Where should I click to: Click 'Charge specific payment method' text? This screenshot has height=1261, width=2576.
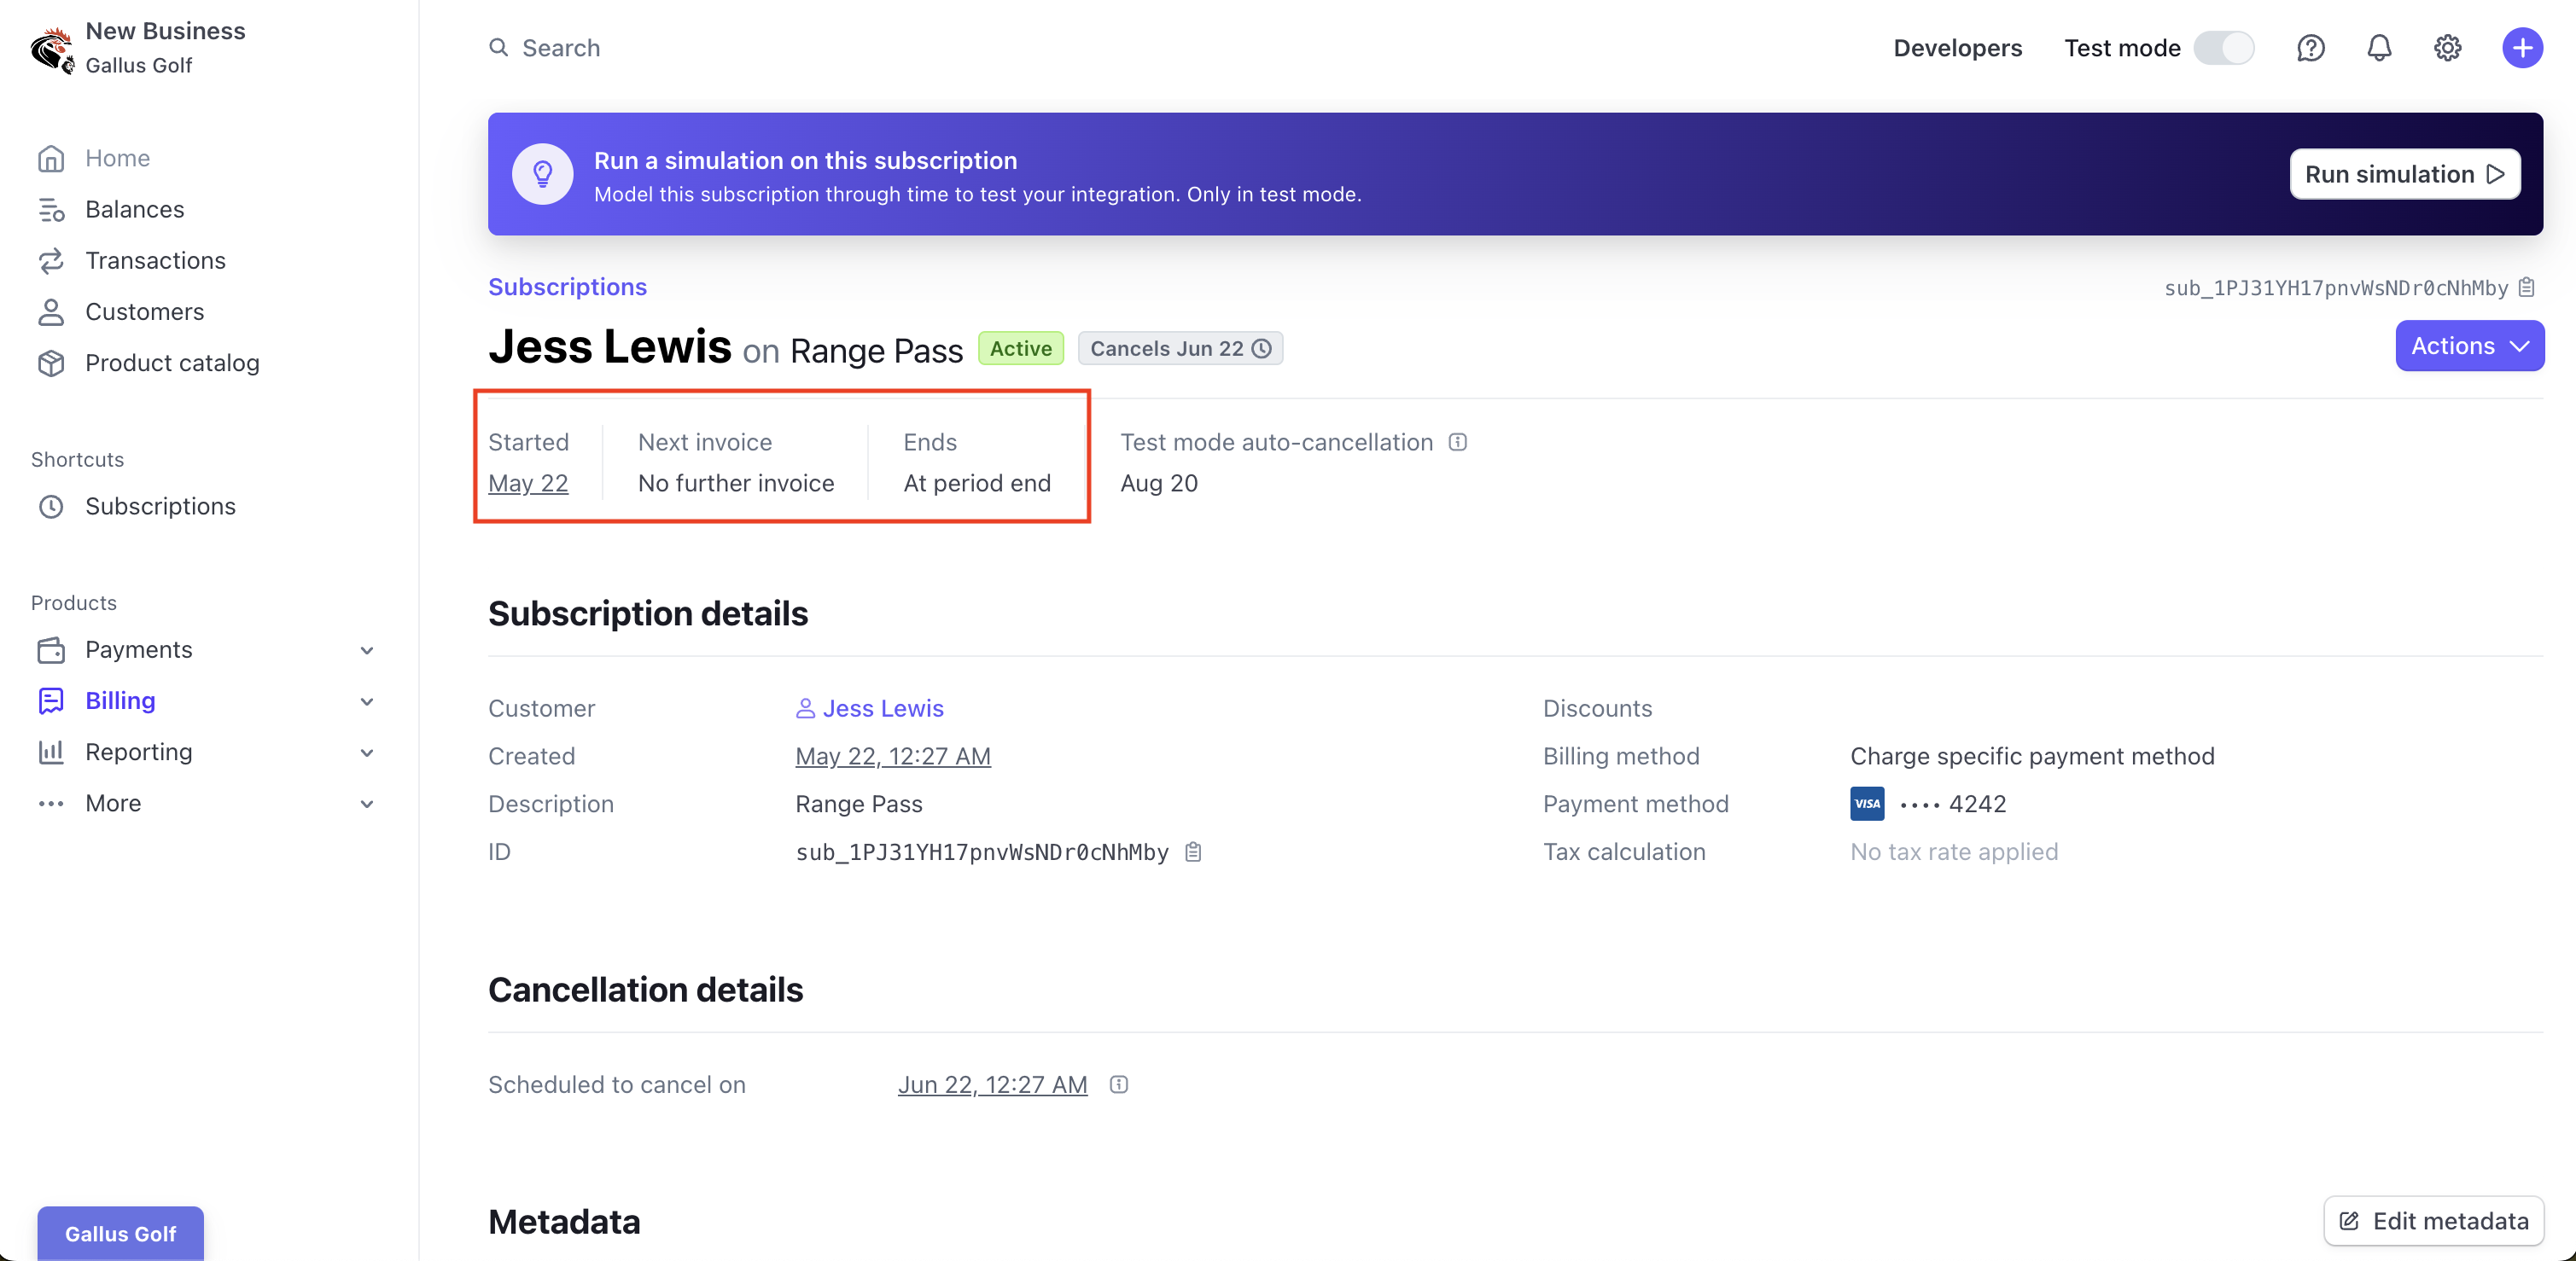click(x=2032, y=757)
